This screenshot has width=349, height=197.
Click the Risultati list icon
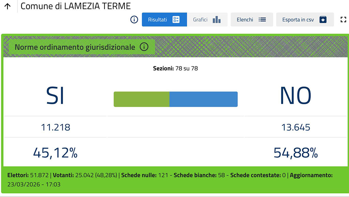(176, 19)
